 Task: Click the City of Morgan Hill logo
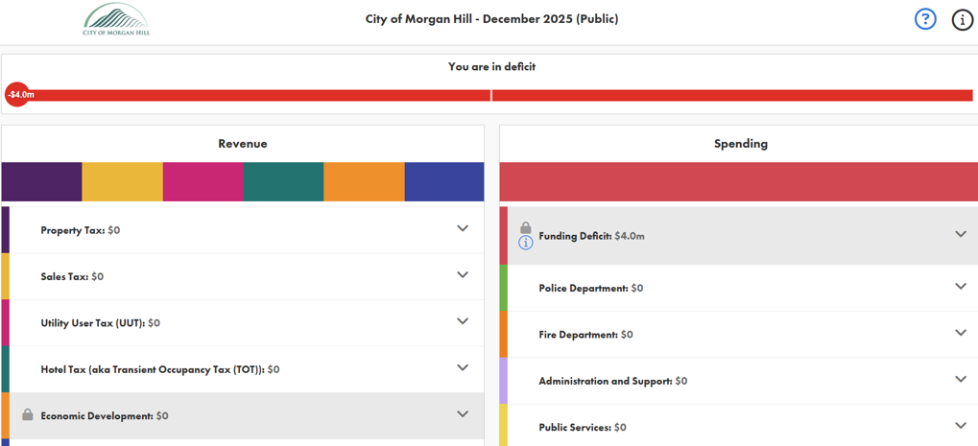116,20
